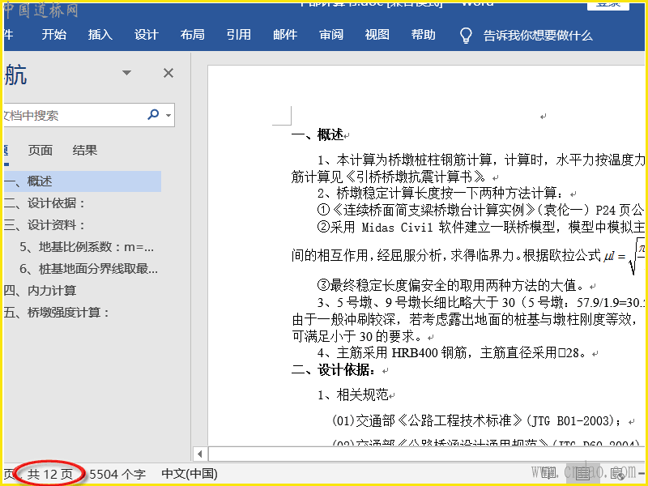Select the 视图 ribbon tab
The width and height of the screenshot is (648, 486).
(377, 35)
